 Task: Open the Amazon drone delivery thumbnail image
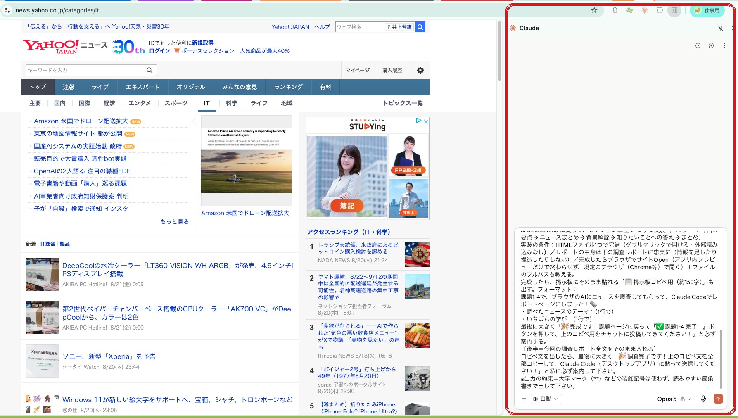tap(247, 161)
